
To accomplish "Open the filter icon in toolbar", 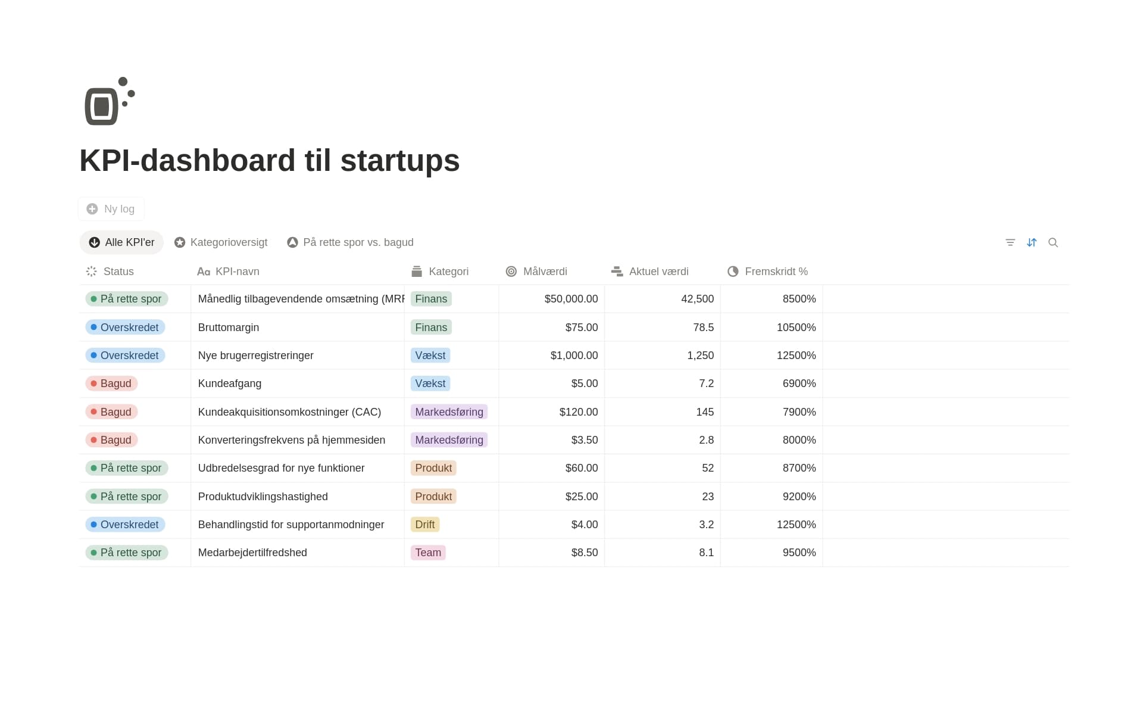I will click(1010, 242).
